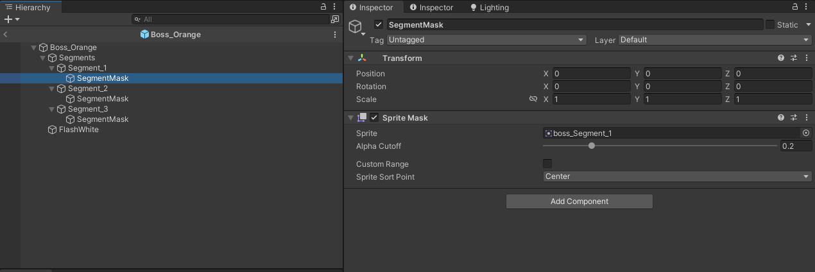Open the Sprite Mask help reference icon
This screenshot has width=815, height=272.
click(781, 118)
